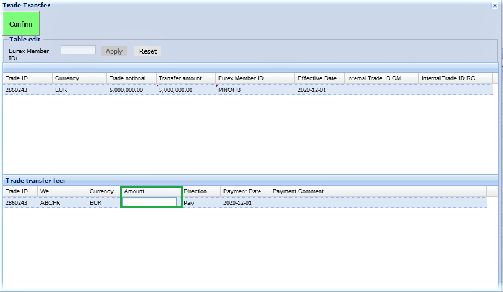Viewport: 503px width, 292px height.
Task: Click the Direction column header
Action: [201, 191]
